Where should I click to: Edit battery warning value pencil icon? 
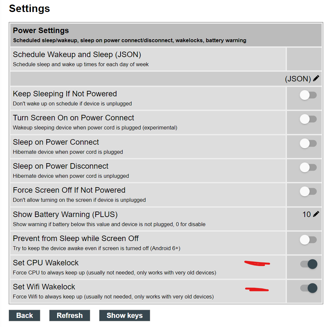[x=316, y=214]
